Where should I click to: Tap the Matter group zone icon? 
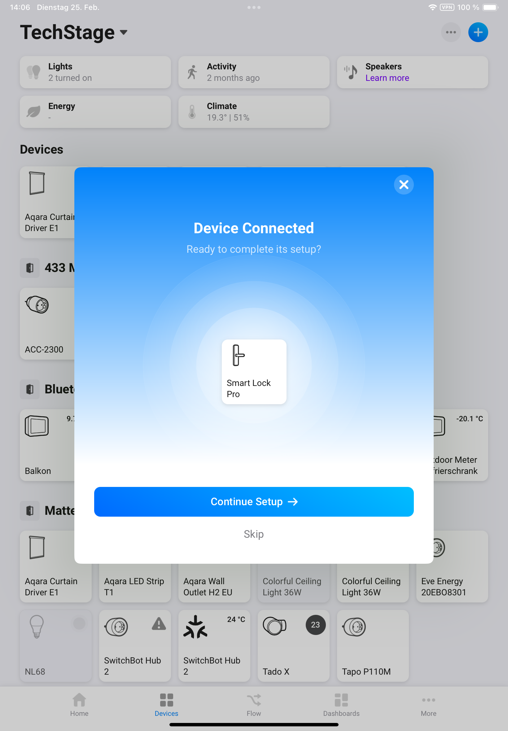30,511
